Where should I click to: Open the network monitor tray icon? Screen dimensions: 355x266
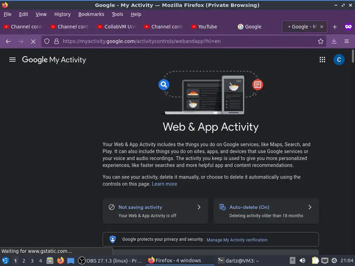(x=324, y=260)
